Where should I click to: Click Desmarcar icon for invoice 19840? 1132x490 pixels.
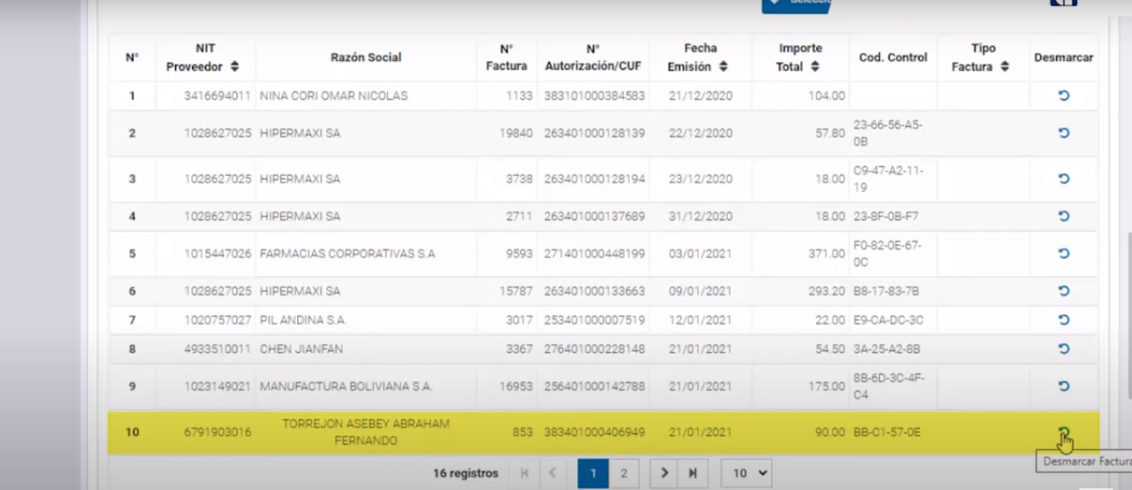tap(1064, 133)
